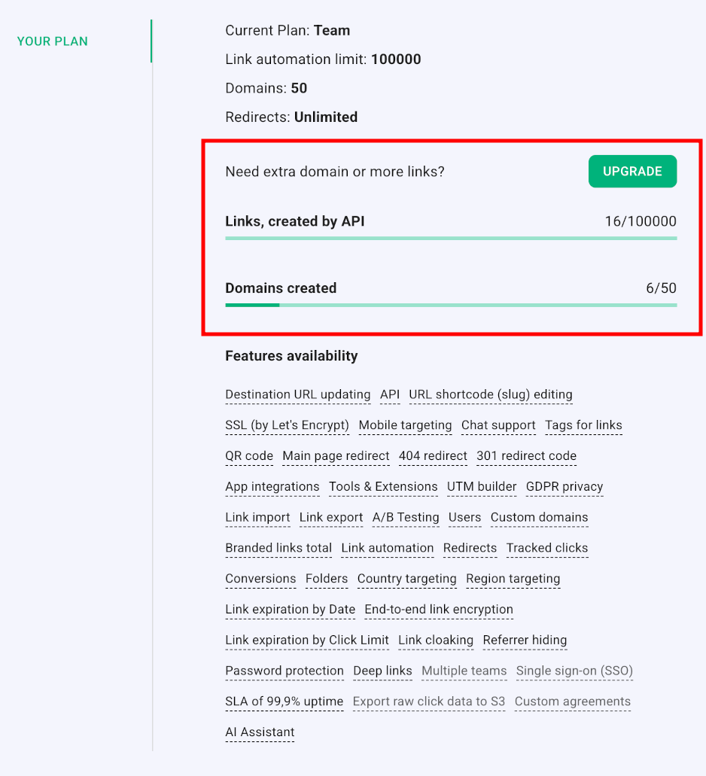Click the QR code feature link
The image size is (706, 776).
click(249, 457)
